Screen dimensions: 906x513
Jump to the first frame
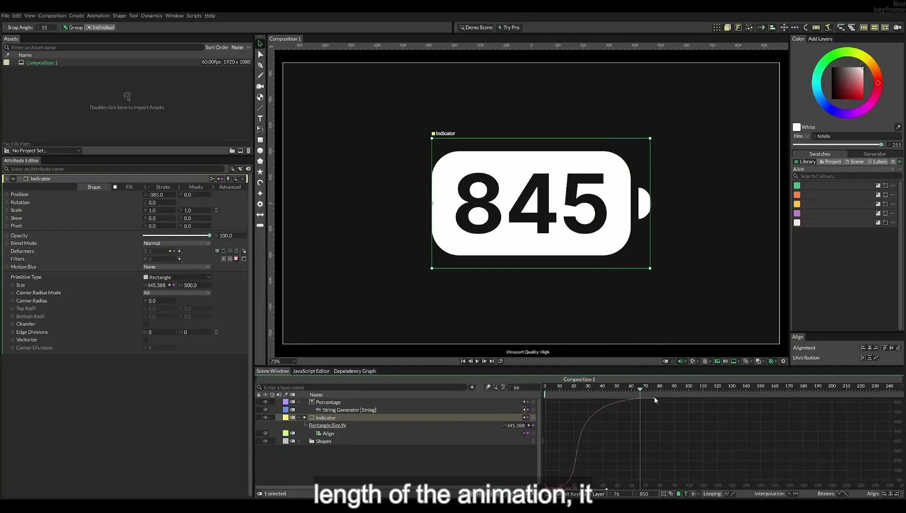(463, 362)
